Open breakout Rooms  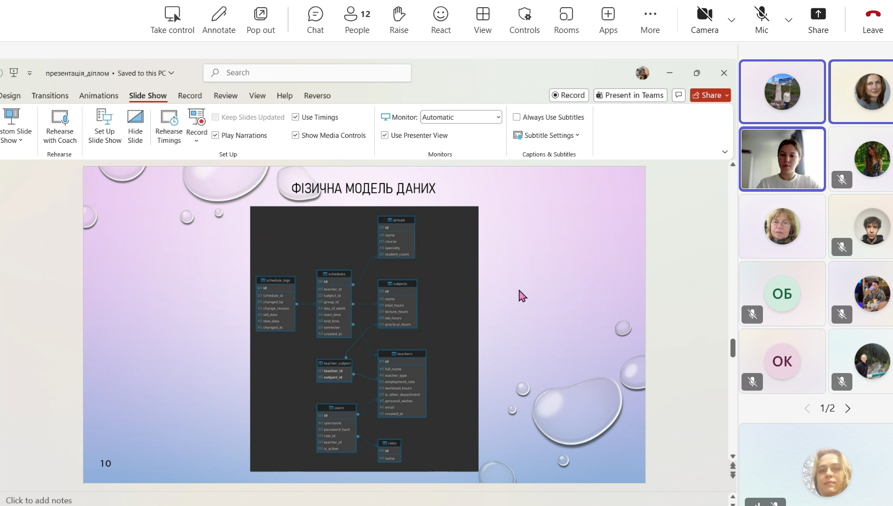pyautogui.click(x=566, y=20)
